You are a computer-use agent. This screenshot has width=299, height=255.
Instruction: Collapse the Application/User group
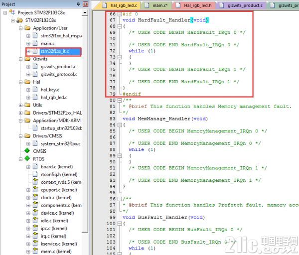pos(20,28)
